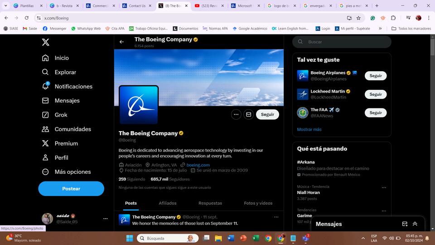Screen dimensions: 435x245
Task: Open account menu dots beside saide
Action: pos(106,219)
